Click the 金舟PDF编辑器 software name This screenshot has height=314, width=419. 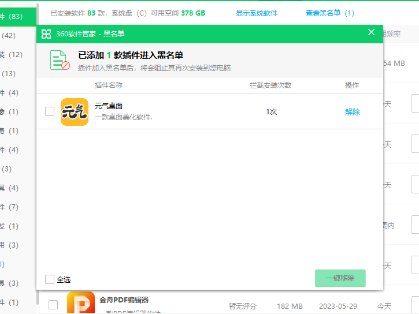[124, 300]
